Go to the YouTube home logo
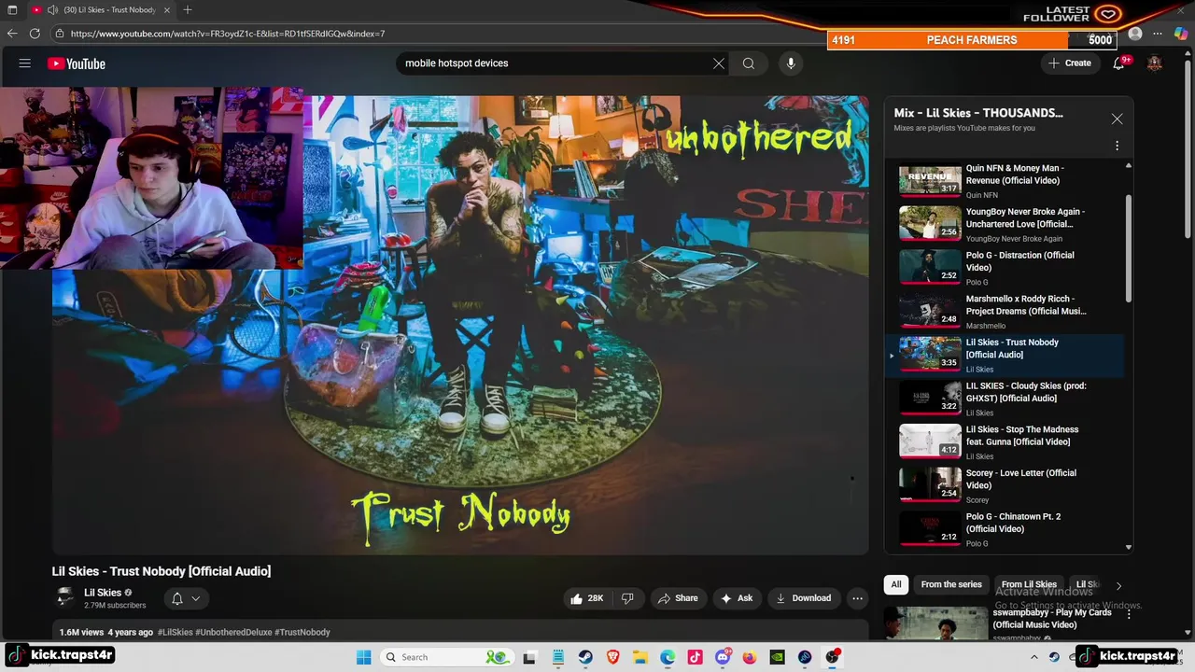The width and height of the screenshot is (1195, 672). [77, 63]
